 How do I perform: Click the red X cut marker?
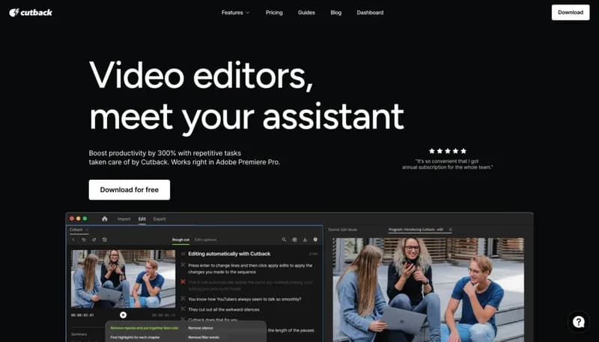[x=183, y=282]
